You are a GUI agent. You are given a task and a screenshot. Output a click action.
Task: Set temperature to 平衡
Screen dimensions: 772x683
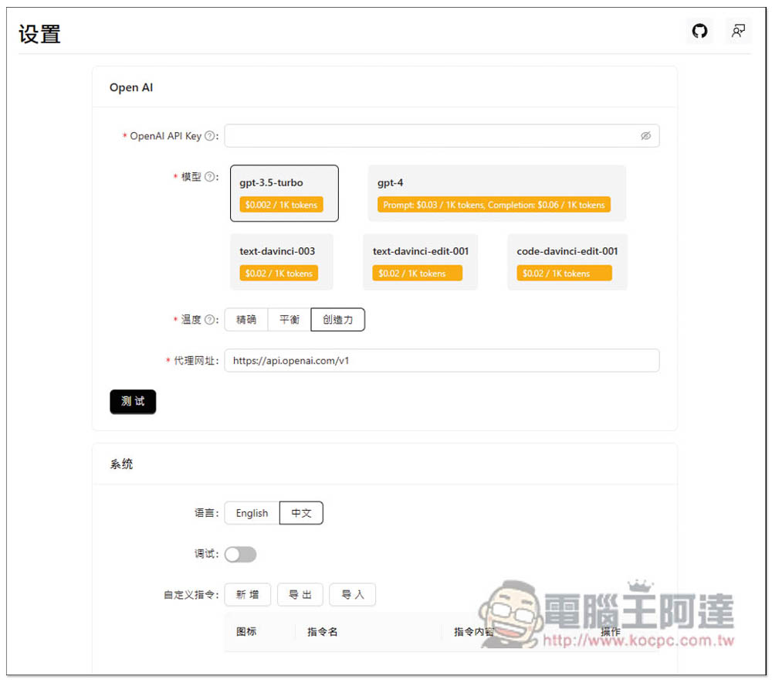289,320
